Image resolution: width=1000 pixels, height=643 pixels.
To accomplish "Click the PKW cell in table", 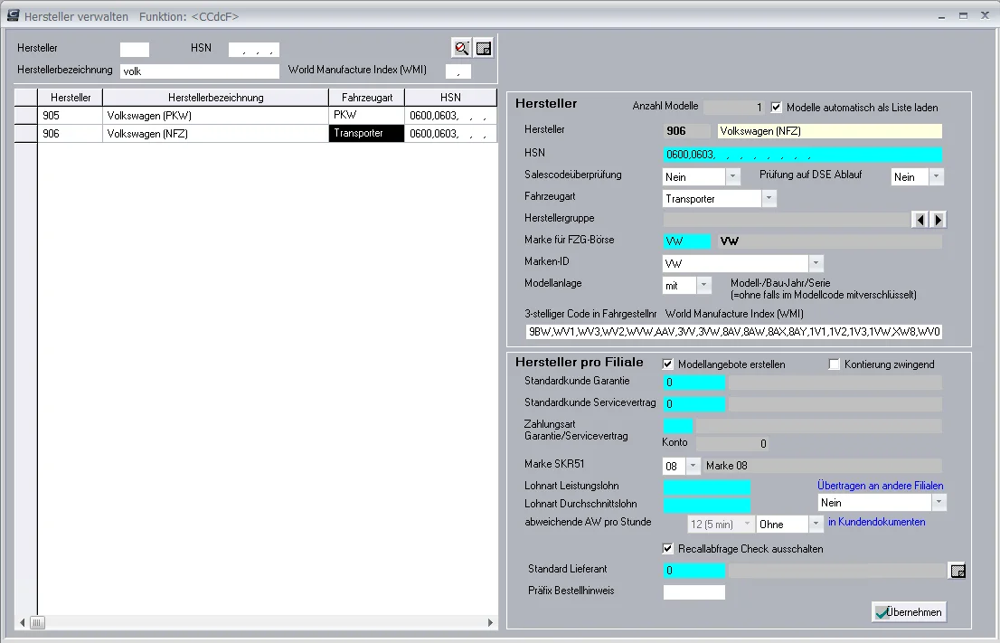I will [367, 116].
